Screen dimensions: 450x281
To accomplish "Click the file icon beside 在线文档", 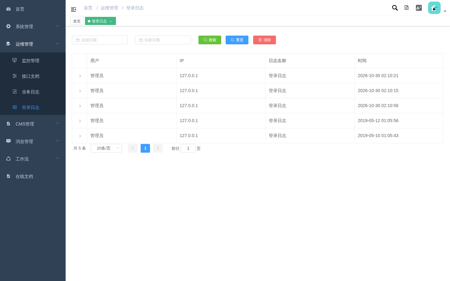I will pyautogui.click(x=8, y=176).
